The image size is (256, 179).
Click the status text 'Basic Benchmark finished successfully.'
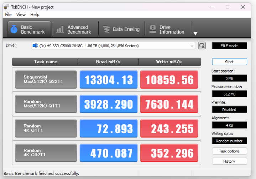(41, 173)
